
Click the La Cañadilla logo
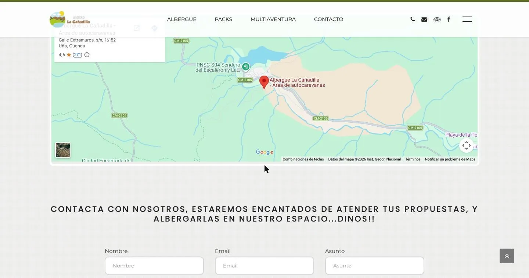(70, 19)
